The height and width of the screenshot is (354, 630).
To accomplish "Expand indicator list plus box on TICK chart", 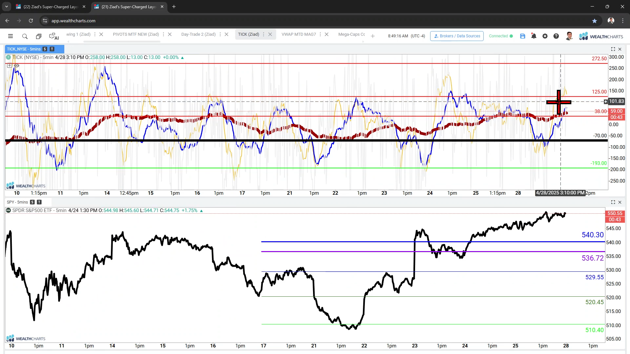I will pos(10,66).
